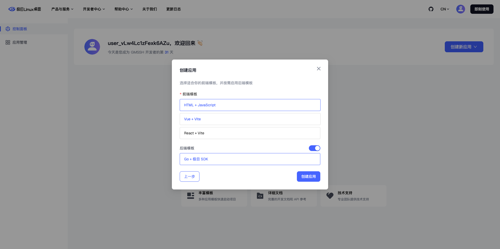Click the 详细文档 code folder icon
Screen dimensions: 500x249
pyautogui.click(x=260, y=196)
